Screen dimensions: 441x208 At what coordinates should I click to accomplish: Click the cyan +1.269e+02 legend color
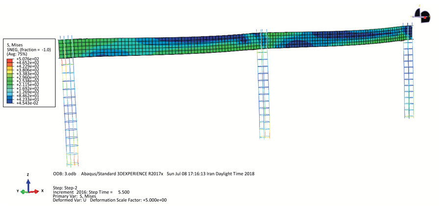click(11, 91)
